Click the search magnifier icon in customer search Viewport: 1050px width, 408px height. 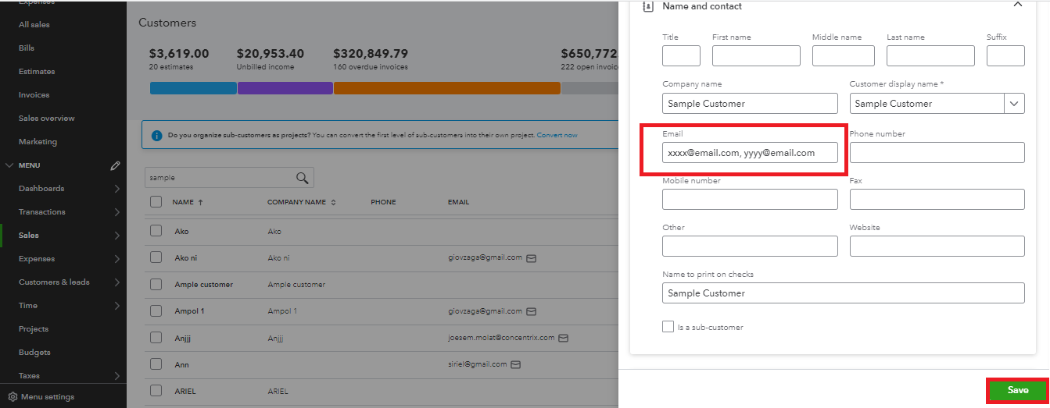[302, 178]
